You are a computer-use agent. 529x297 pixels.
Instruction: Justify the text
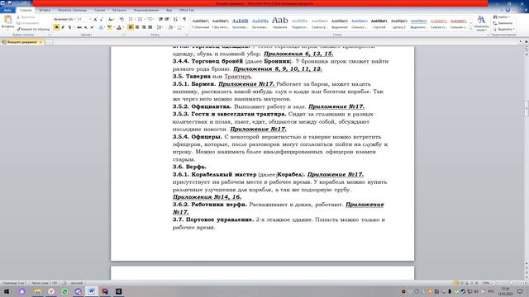pos(150,27)
